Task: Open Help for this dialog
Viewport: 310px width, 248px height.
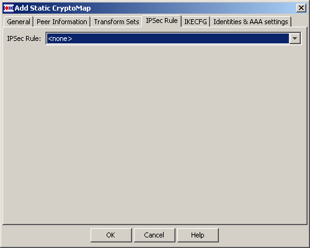Action: 198,235
